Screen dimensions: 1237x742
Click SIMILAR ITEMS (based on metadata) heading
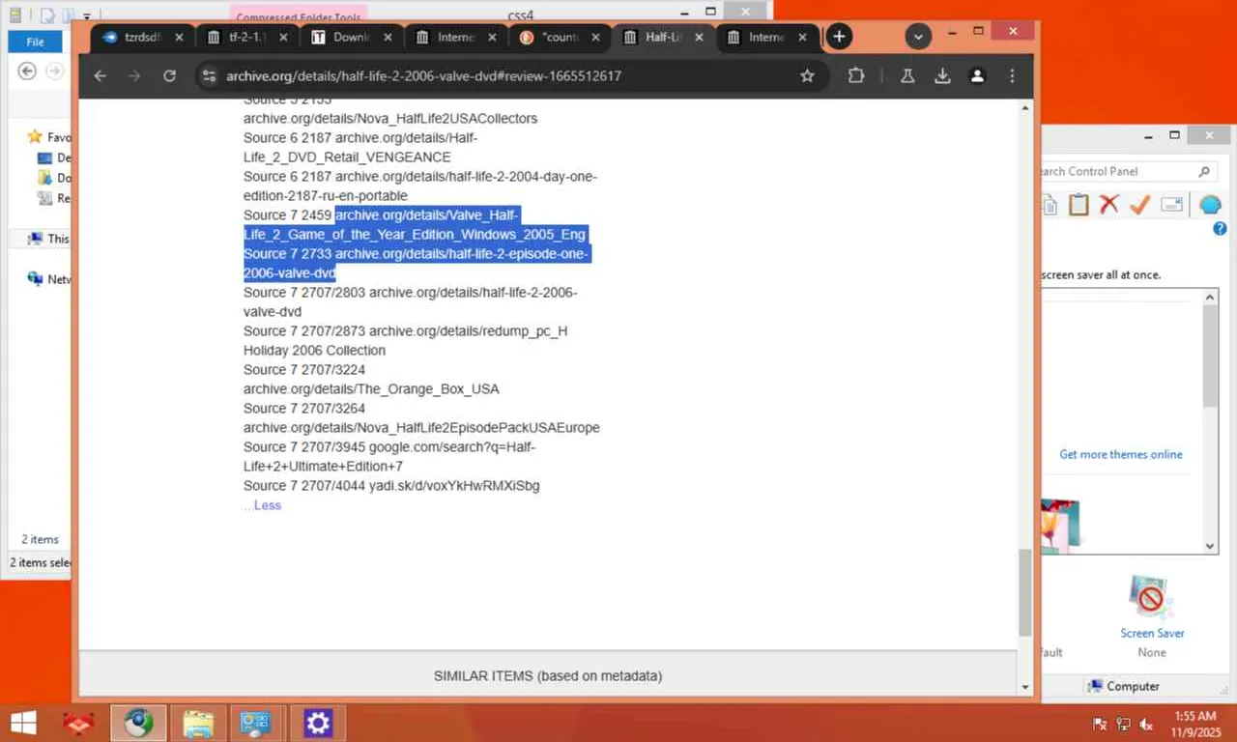[548, 676]
